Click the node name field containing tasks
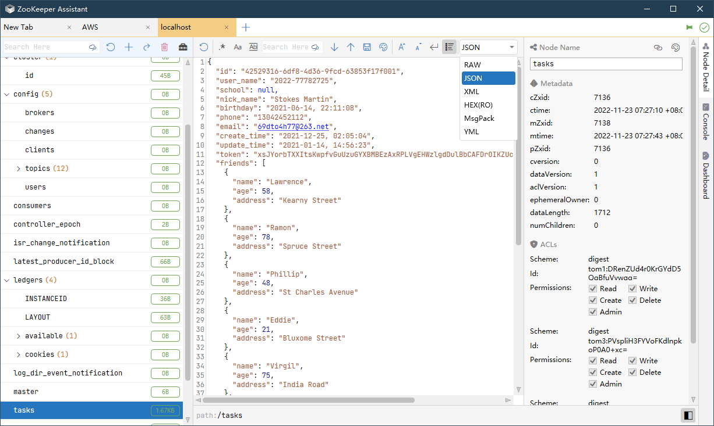This screenshot has height=426, width=714. tap(606, 64)
